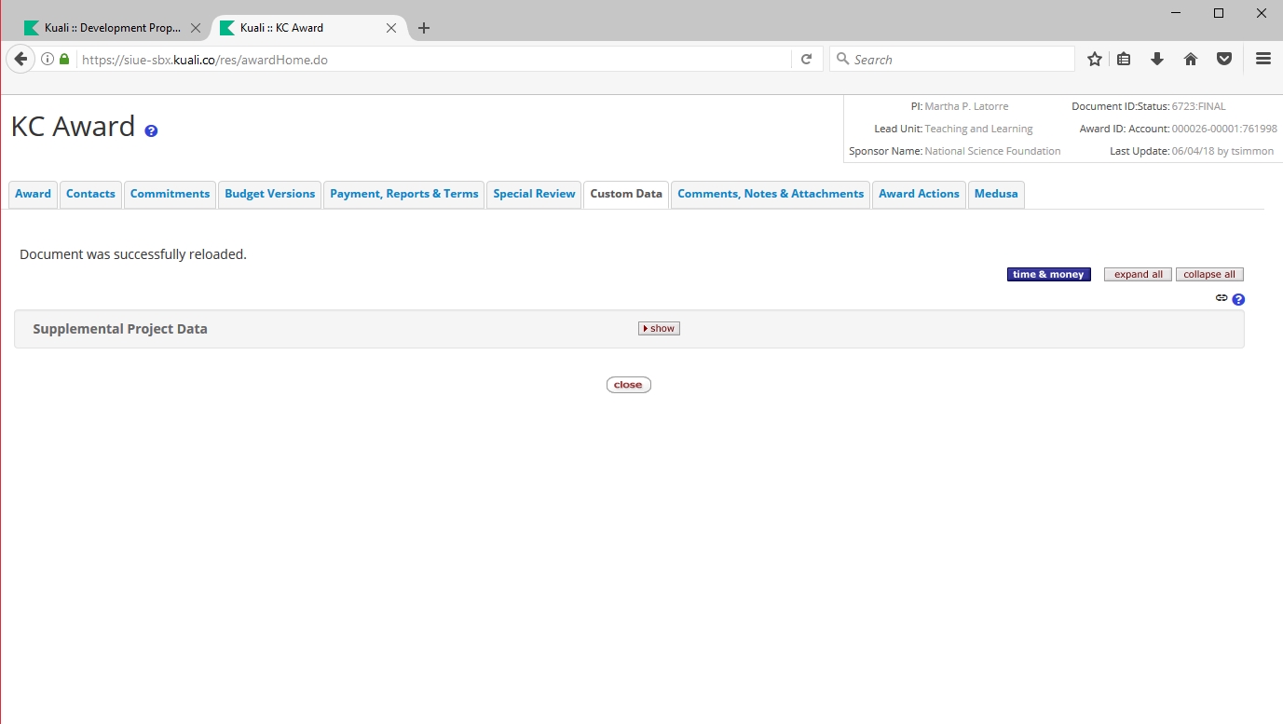
Task: Expand all panels on the page
Action: [1138, 275]
